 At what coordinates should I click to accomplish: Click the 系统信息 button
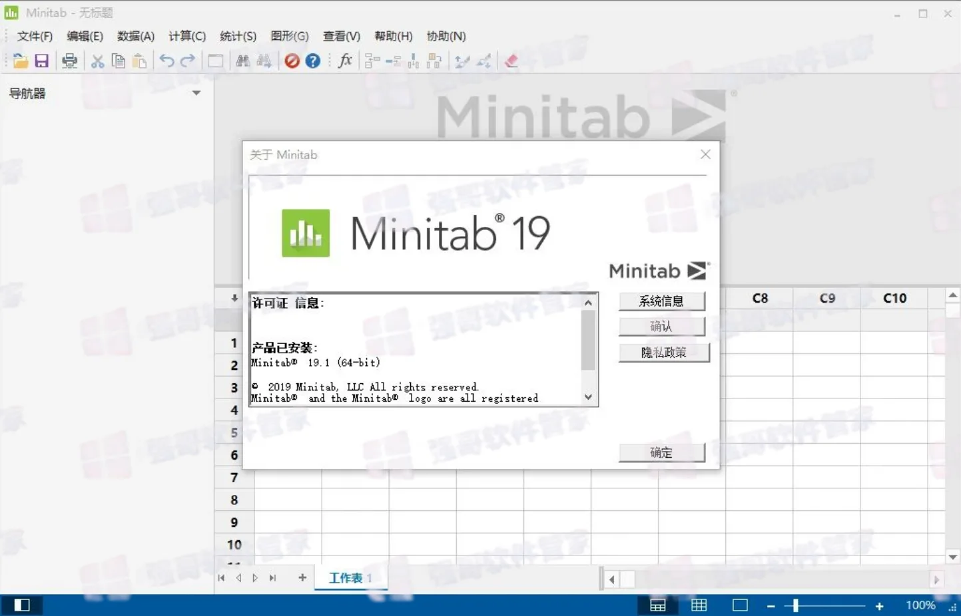pos(662,301)
